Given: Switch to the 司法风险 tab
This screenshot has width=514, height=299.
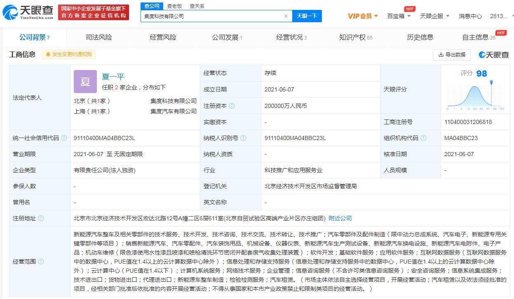Looking at the screenshot, I should tap(98, 37).
